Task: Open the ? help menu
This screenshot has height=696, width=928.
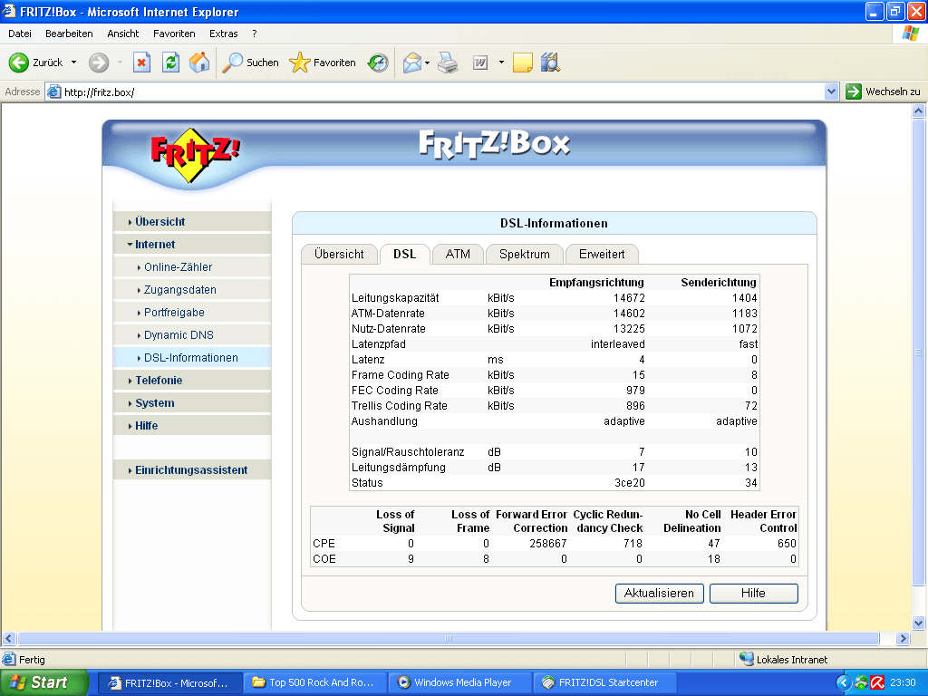Action: [255, 34]
